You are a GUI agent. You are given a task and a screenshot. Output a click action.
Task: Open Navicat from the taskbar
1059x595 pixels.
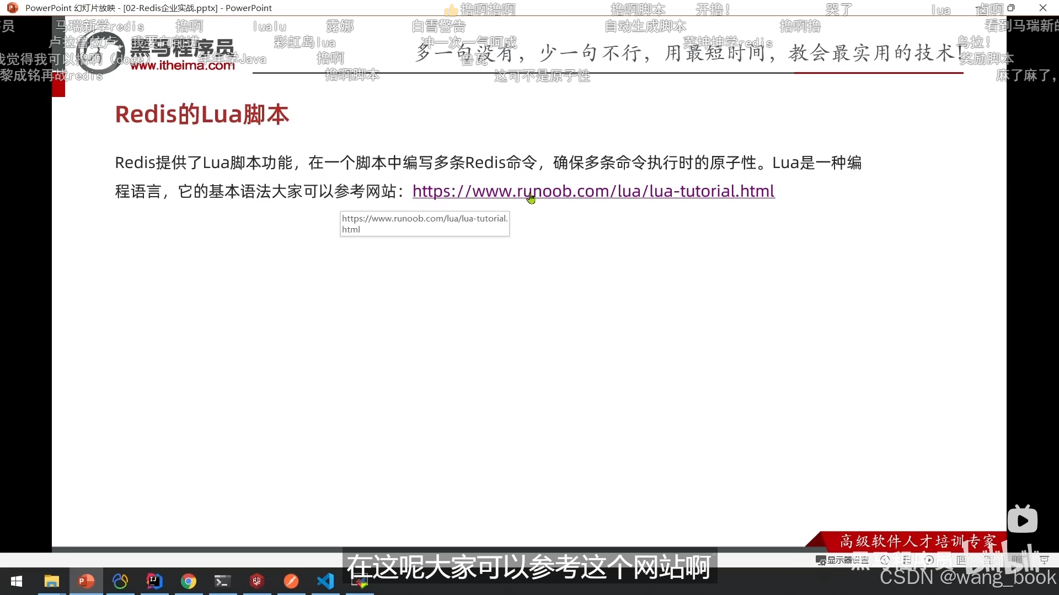click(120, 581)
